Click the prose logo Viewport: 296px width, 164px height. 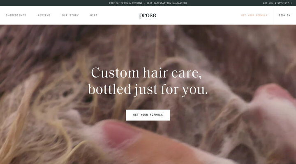coord(148,16)
